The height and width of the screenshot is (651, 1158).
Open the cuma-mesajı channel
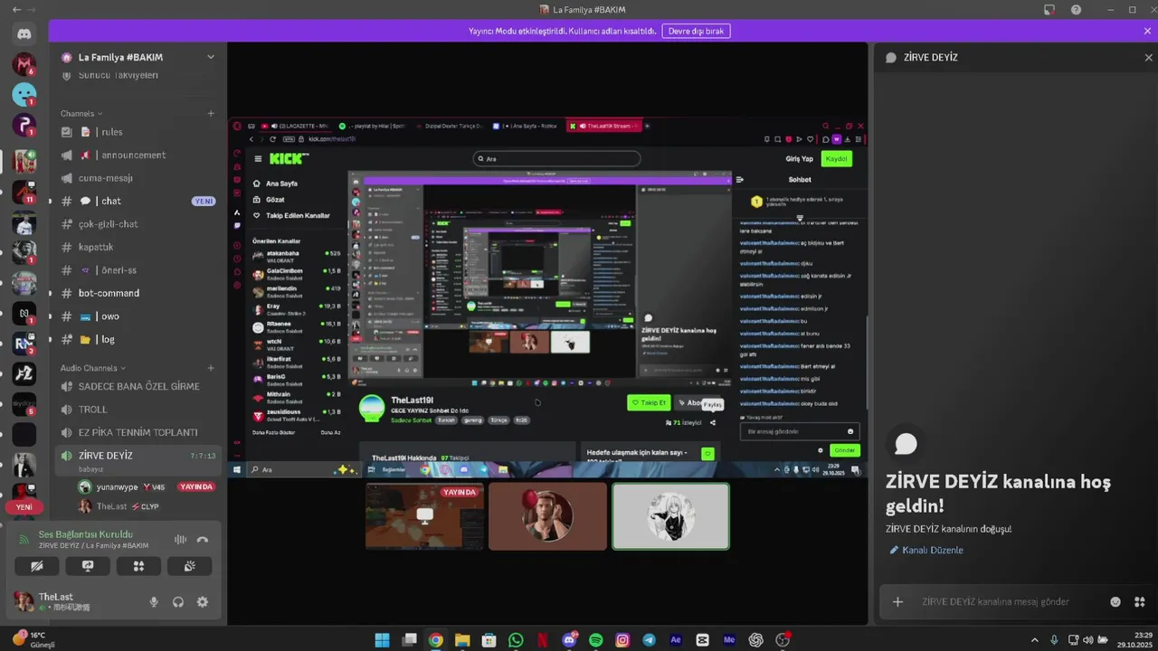[x=138, y=178]
